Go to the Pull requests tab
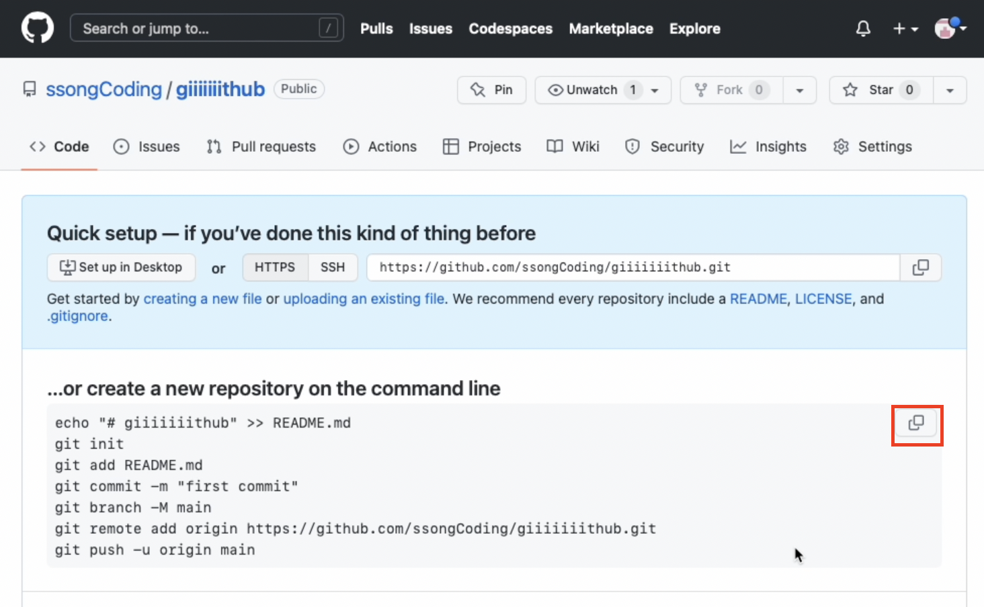 click(261, 146)
